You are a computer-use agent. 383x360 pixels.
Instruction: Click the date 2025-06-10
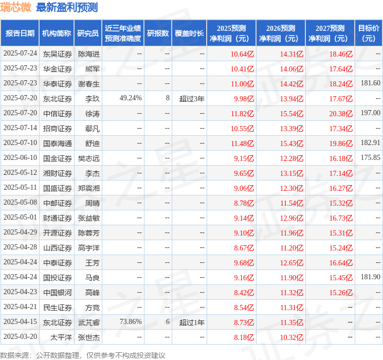click(20, 158)
